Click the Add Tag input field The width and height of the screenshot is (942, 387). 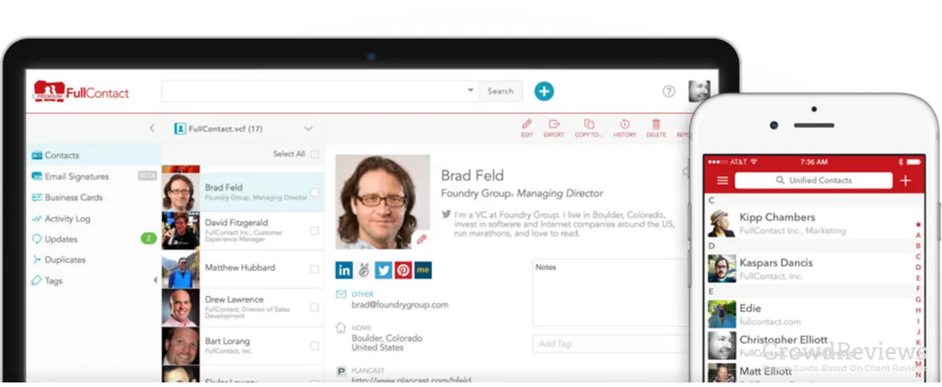(x=611, y=344)
